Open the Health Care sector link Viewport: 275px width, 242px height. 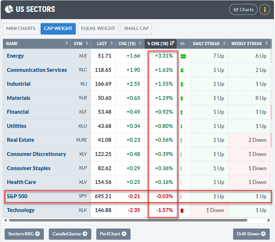pos(21,182)
